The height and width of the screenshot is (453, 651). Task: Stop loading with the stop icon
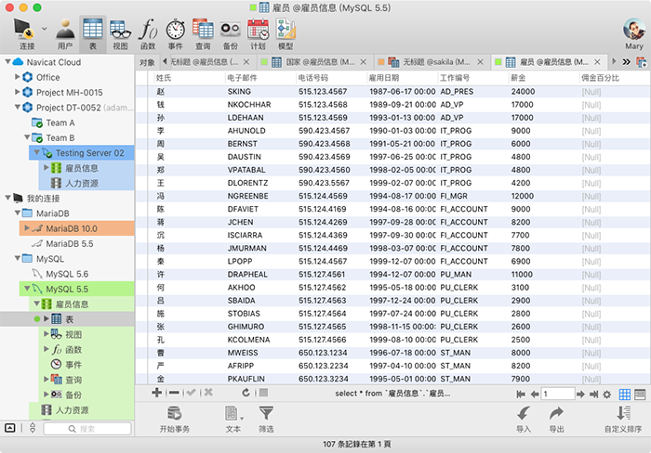[x=263, y=393]
